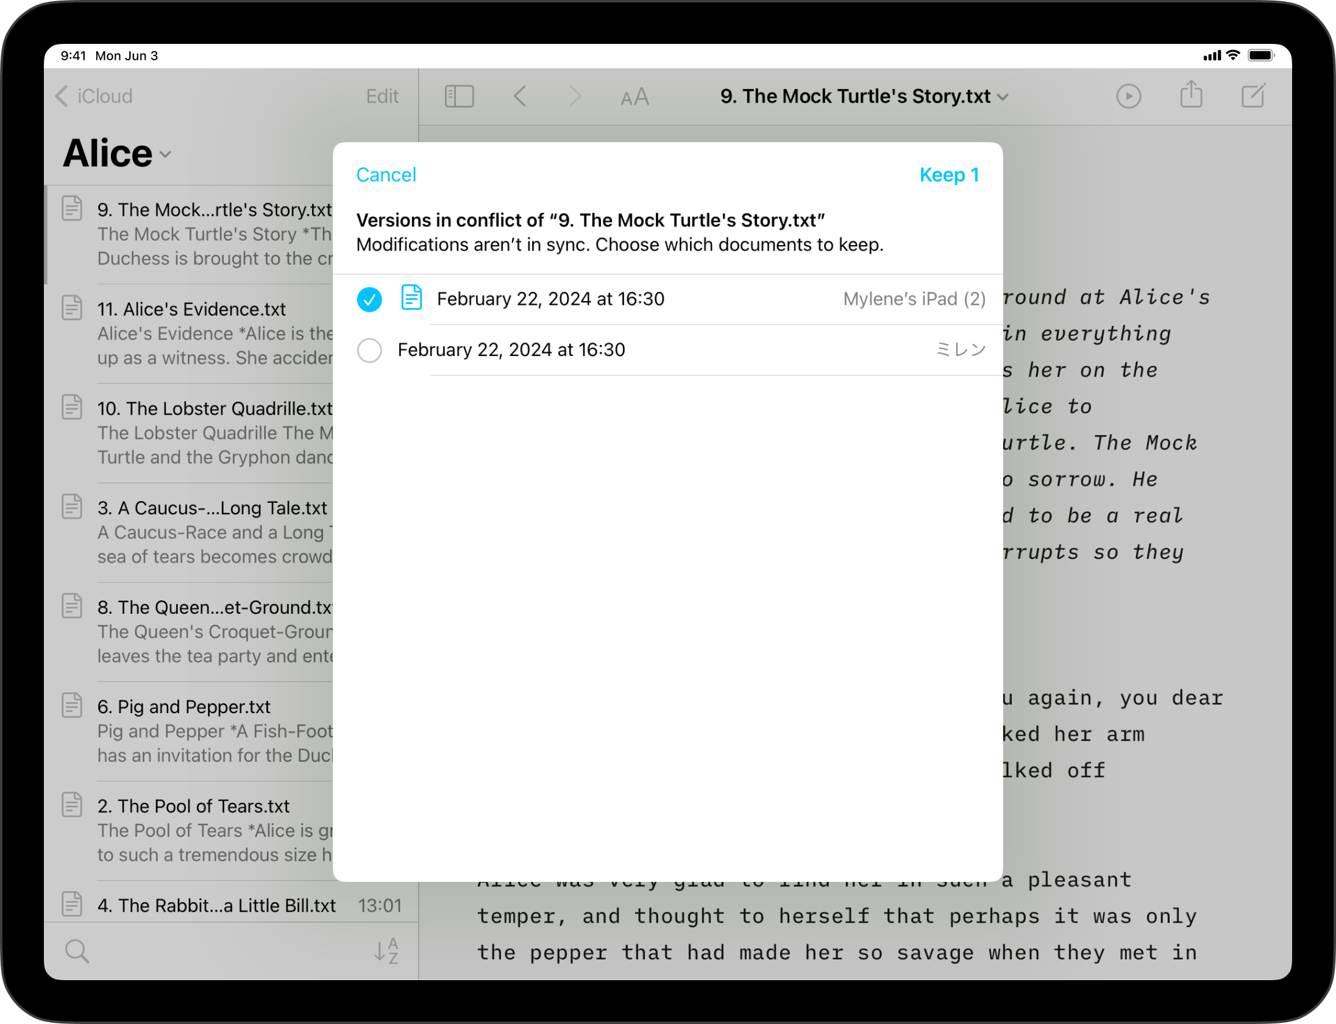
Task: Click the back navigation arrow in toolbar
Action: 520,96
